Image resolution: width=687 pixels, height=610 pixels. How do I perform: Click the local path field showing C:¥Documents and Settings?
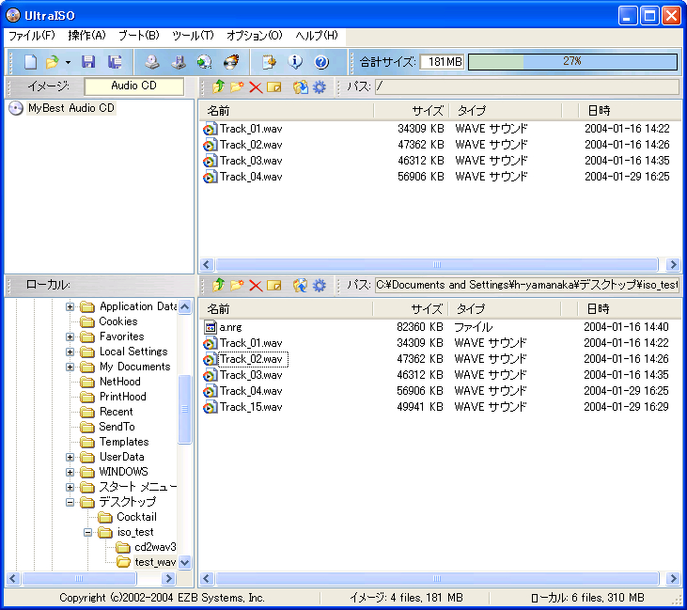[526, 286]
